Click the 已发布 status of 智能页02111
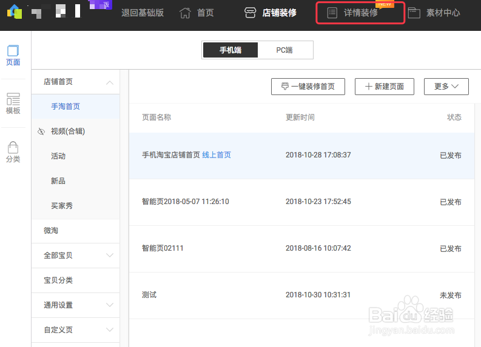 (451, 249)
